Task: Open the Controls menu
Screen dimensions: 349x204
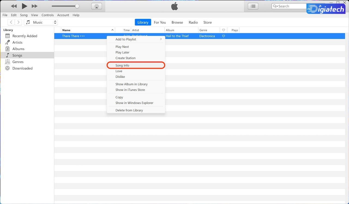Action: [x=48, y=15]
